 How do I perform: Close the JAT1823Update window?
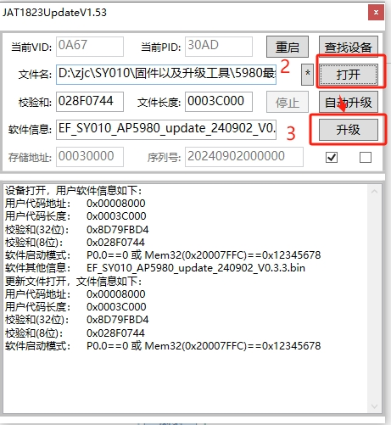[x=376, y=13]
